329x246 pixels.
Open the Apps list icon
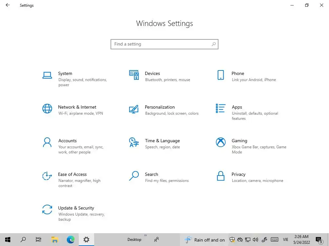220,108
